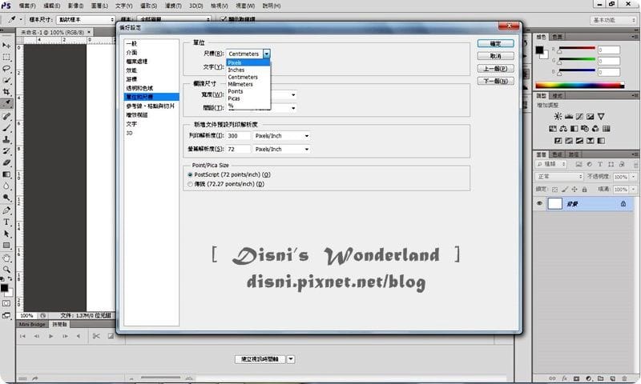Screen dimensions: 641x384
Task: Click the color spectrum ramp bar
Action: click(x=579, y=86)
